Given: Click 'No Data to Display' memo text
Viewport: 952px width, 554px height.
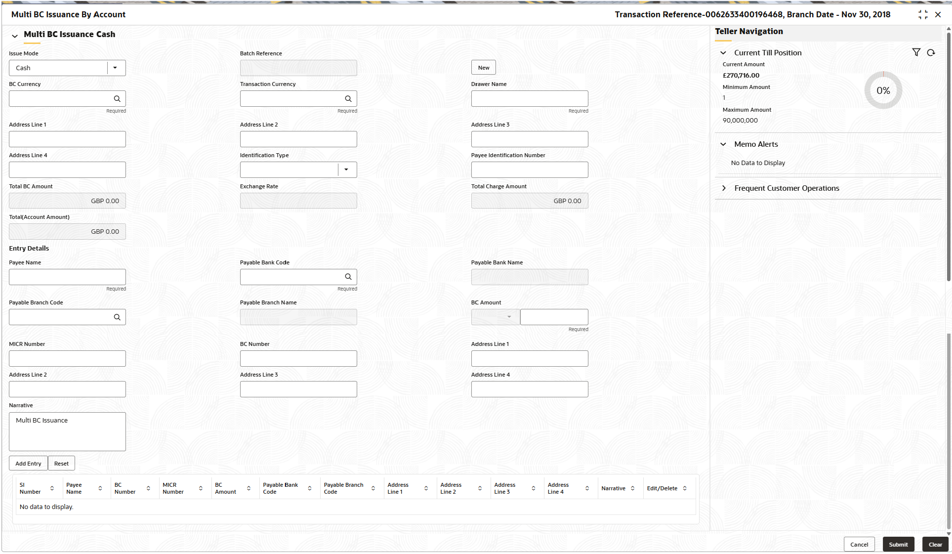Looking at the screenshot, I should coord(758,163).
